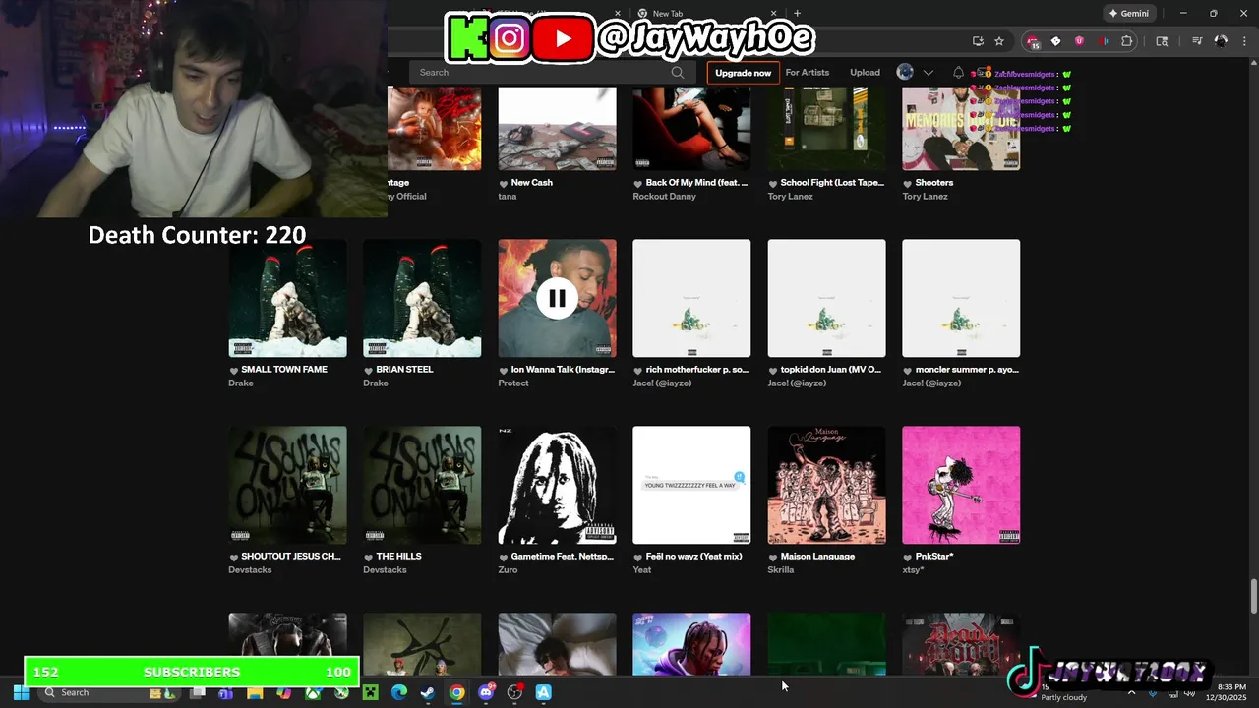Visit Tory Lanez under School Fight

click(792, 196)
